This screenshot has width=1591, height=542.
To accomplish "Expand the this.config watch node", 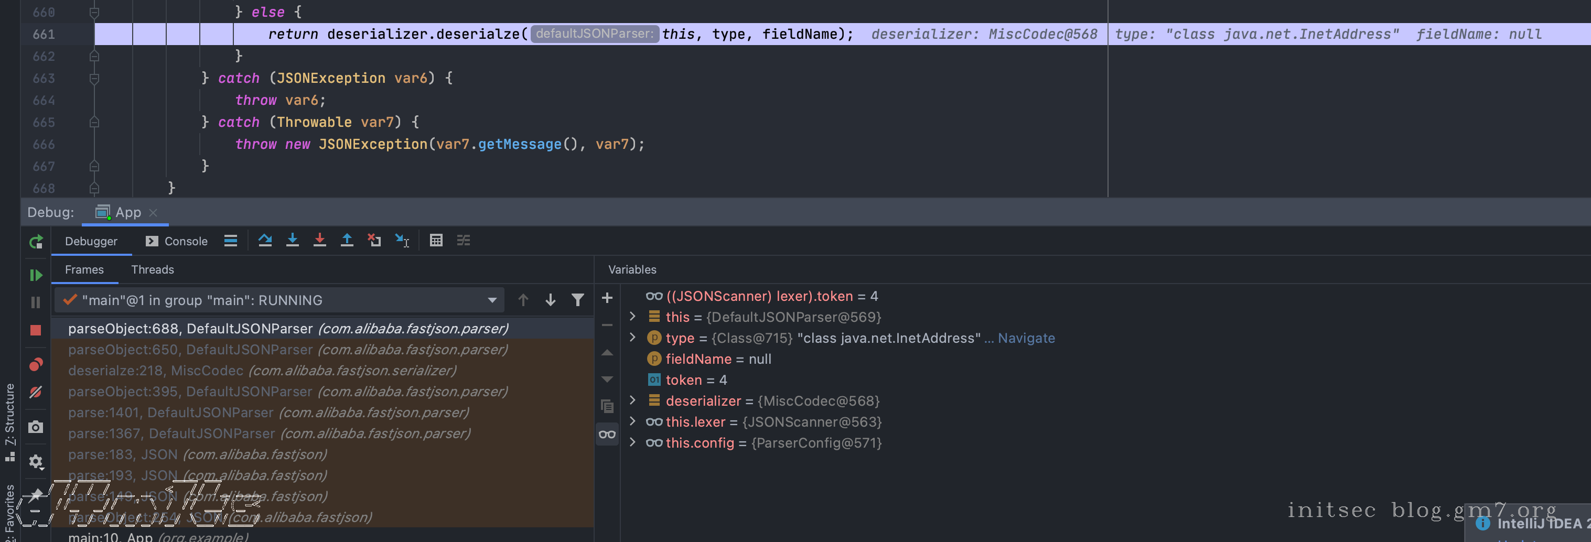I will click(632, 442).
